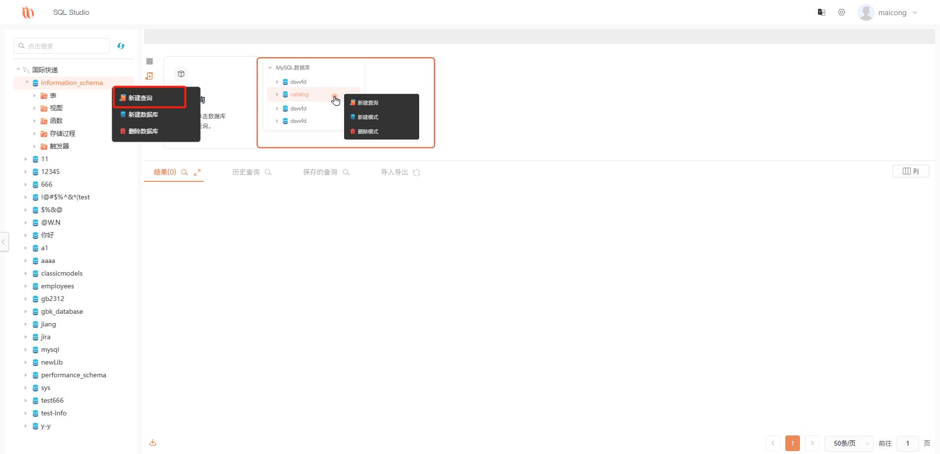
Task: Click the SQL Studio logo
Action: coord(28,12)
